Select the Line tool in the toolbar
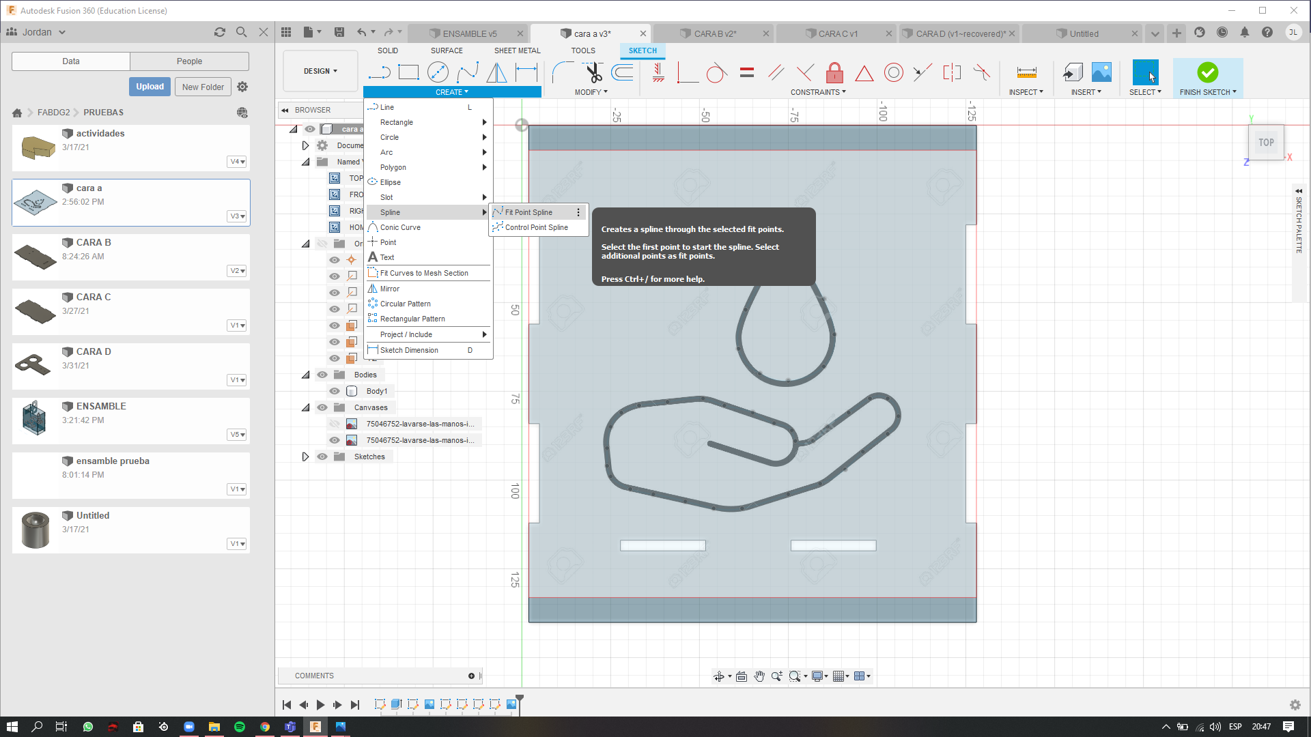 point(379,72)
